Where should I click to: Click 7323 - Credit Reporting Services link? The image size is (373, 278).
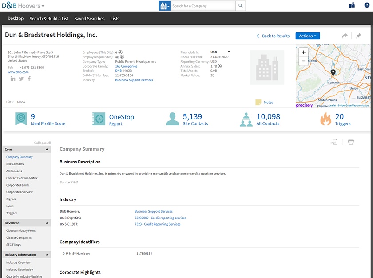(158, 224)
